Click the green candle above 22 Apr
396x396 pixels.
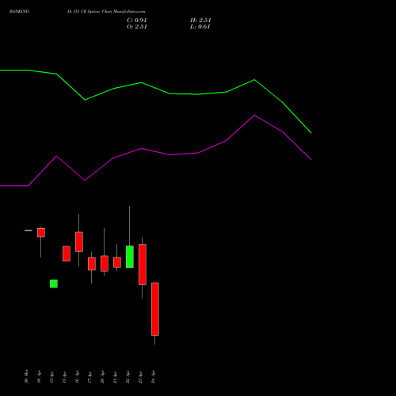(130, 257)
